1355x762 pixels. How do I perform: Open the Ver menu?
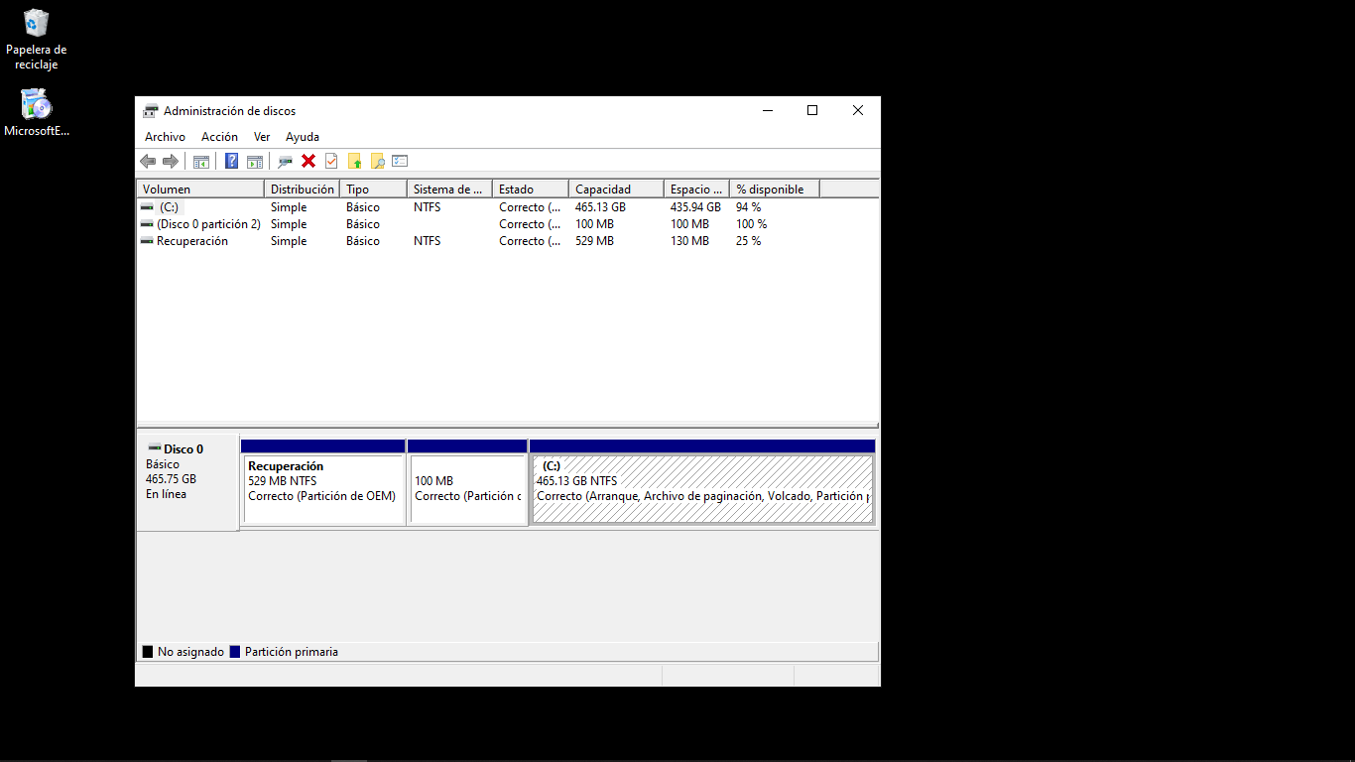tap(262, 137)
